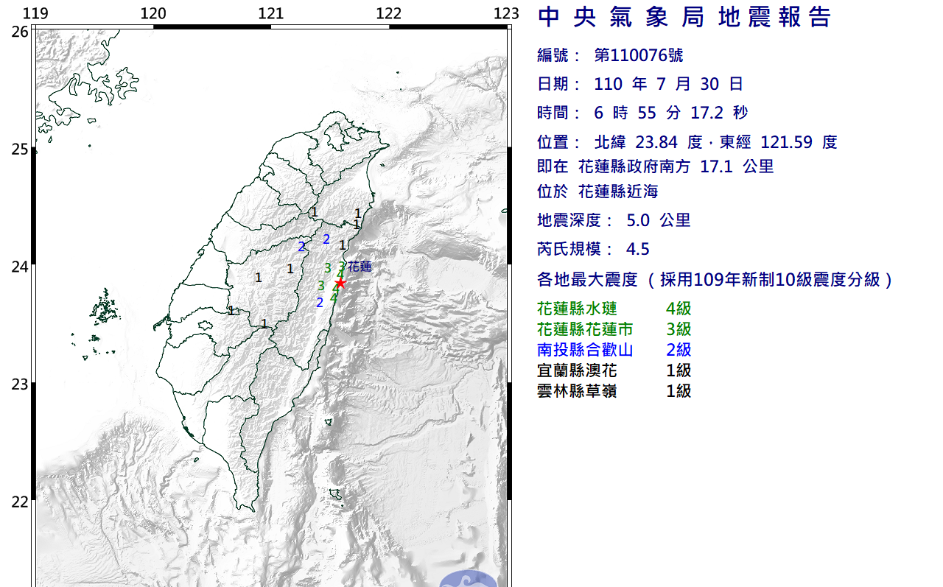Click the latitude axis label 22
Image resolution: width=943 pixels, height=587 pixels.
[x=21, y=502]
